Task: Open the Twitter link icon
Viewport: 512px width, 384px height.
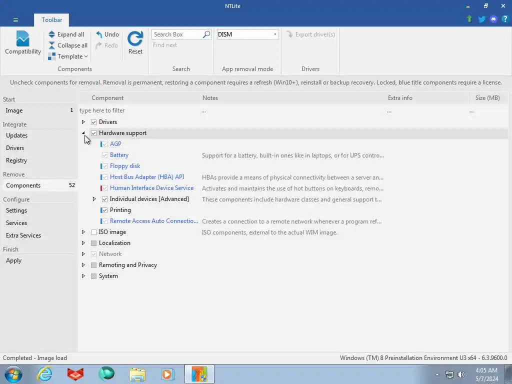Action: click(481, 19)
